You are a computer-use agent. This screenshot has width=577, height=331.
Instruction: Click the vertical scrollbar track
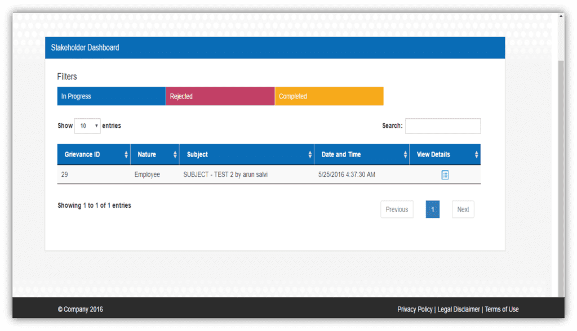[560, 169]
